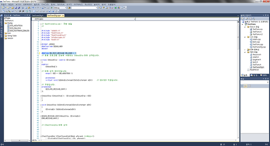Select Resource.h in Solution Explorer

257,55
